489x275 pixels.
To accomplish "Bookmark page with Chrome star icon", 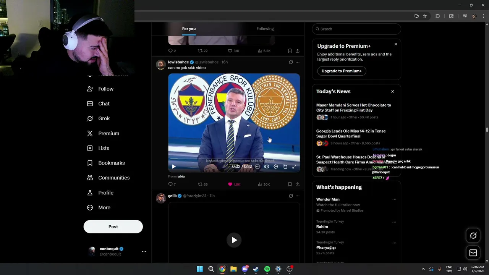I will (425, 16).
